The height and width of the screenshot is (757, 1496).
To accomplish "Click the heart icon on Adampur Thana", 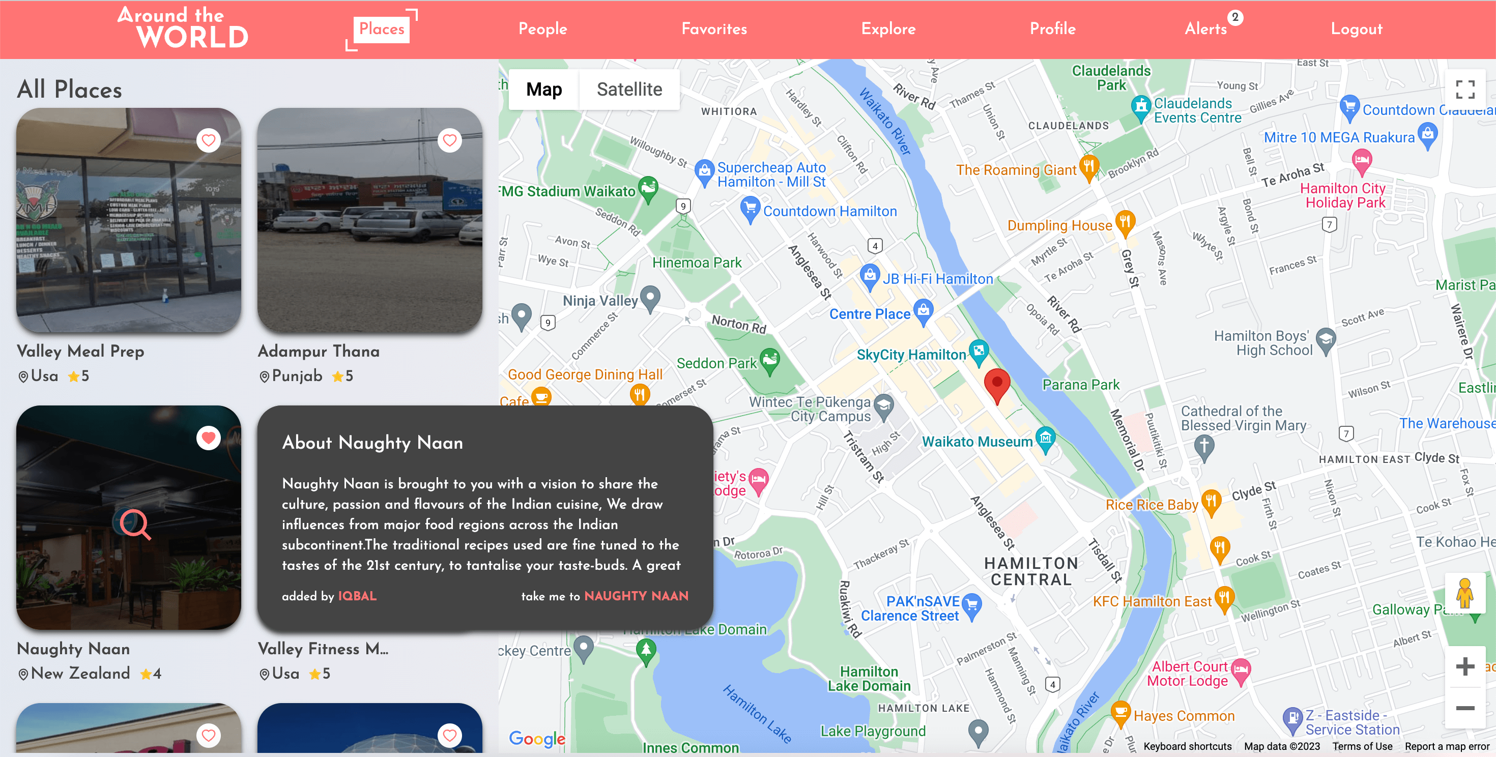I will [x=450, y=140].
